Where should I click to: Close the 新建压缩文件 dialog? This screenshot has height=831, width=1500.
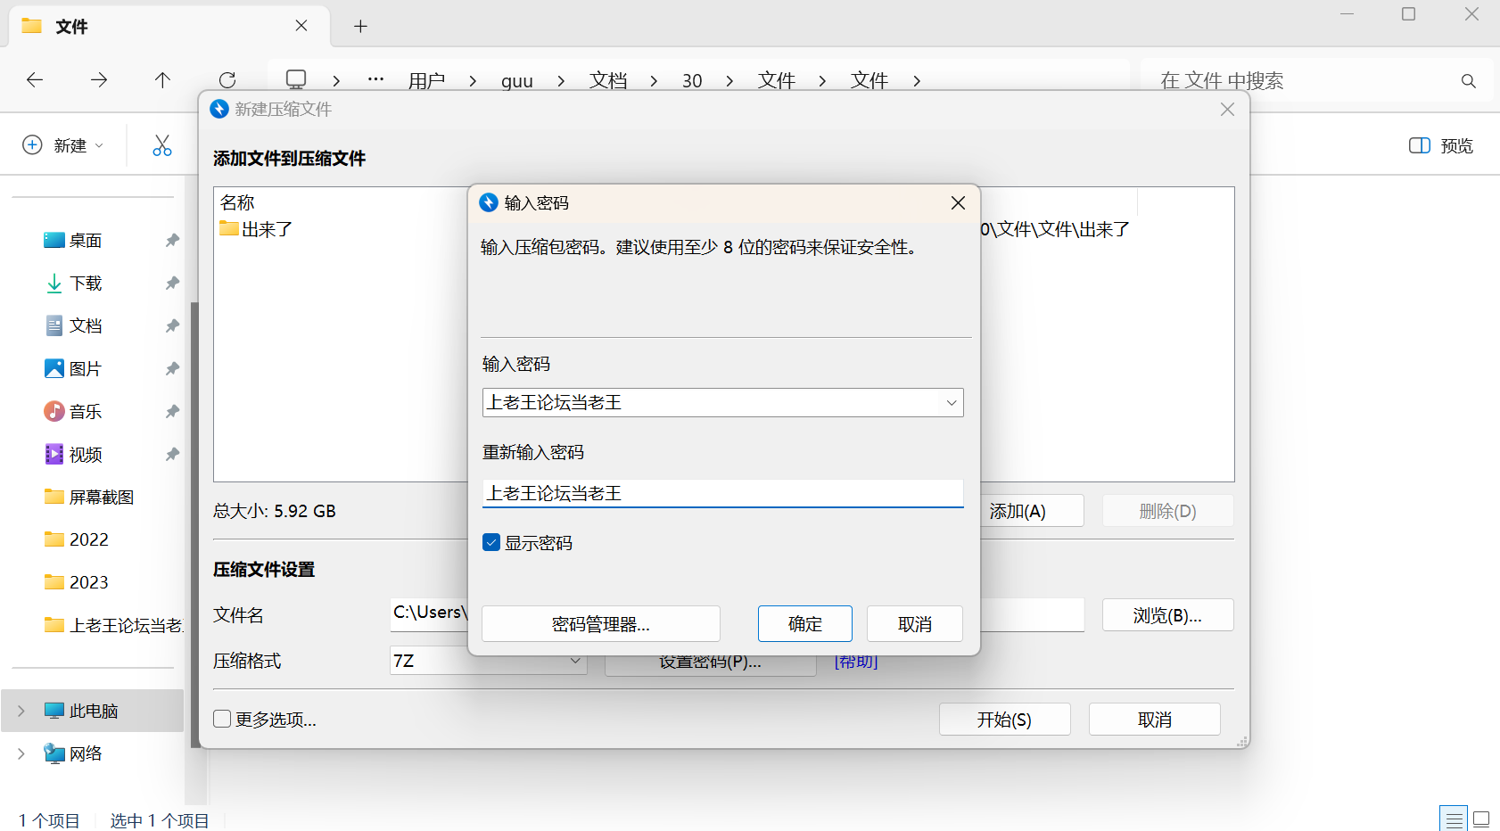[x=1227, y=109]
